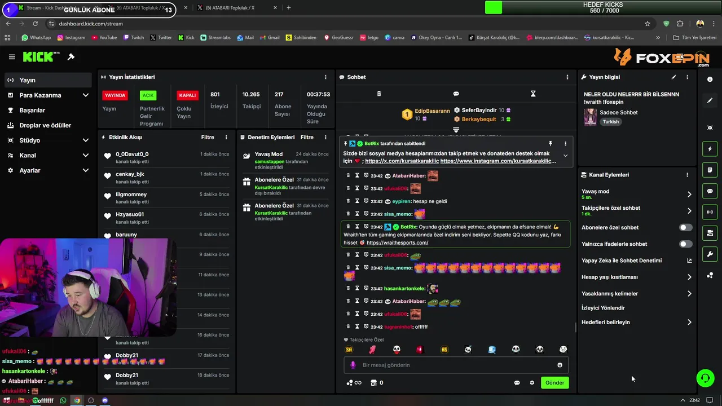Screen dimensions: 722x406
Task: Open Denetim Eylemleri three-dot menu
Action: tap(325, 137)
